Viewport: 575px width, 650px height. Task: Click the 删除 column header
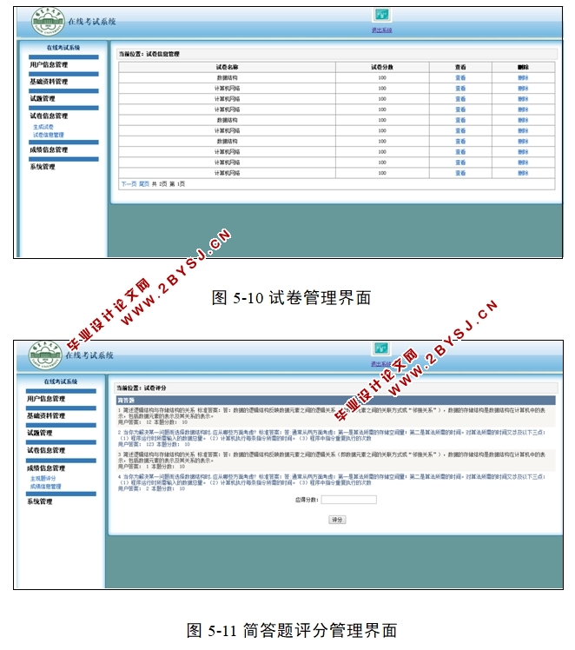pos(523,67)
